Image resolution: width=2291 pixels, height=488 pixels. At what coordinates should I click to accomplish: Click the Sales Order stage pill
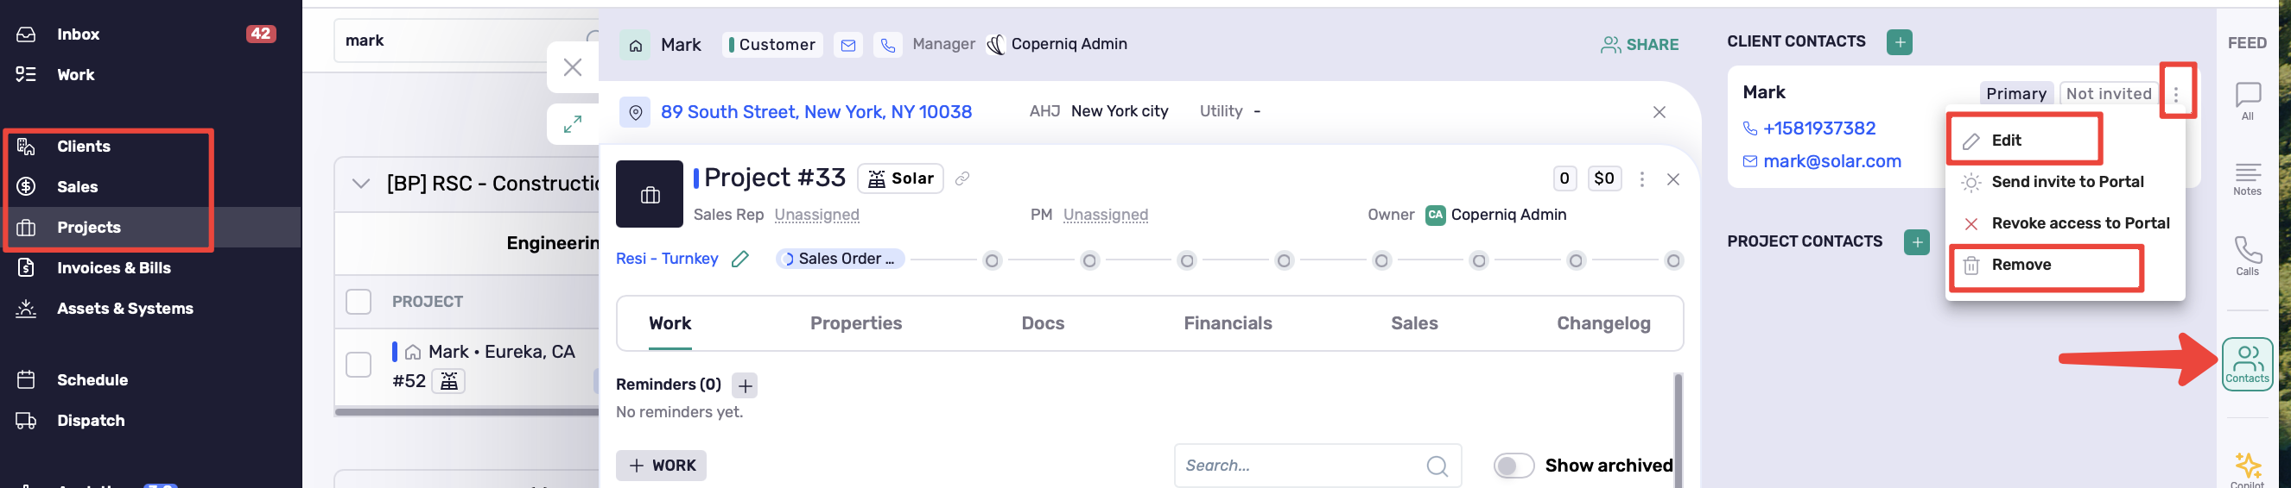(840, 259)
